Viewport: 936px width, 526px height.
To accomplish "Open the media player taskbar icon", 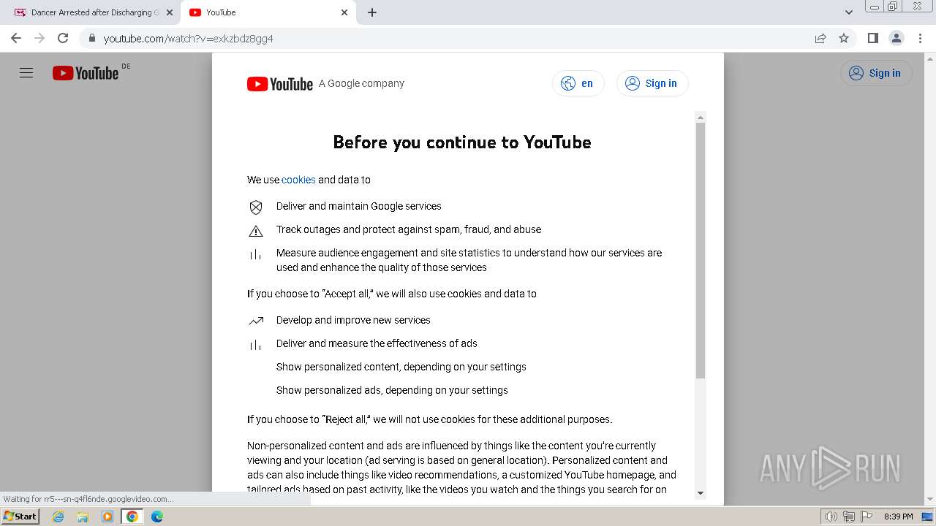I will pyautogui.click(x=107, y=517).
